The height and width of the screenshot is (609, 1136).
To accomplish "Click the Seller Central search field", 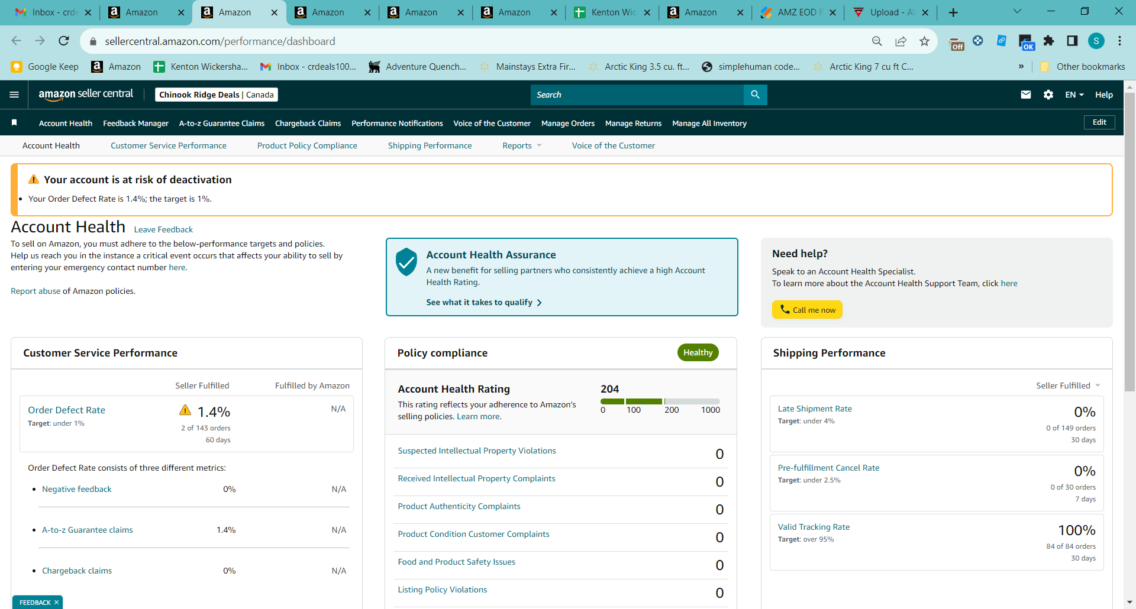I will (637, 95).
